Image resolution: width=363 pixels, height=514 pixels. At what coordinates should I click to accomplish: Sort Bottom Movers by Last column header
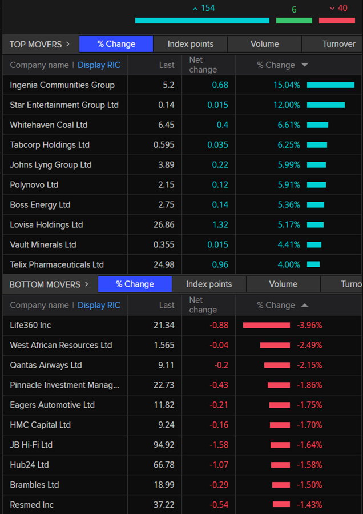[x=167, y=305]
